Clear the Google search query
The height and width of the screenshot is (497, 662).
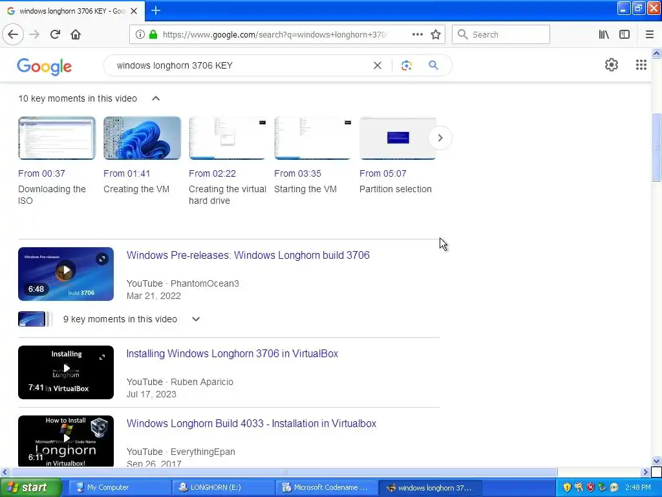(378, 65)
